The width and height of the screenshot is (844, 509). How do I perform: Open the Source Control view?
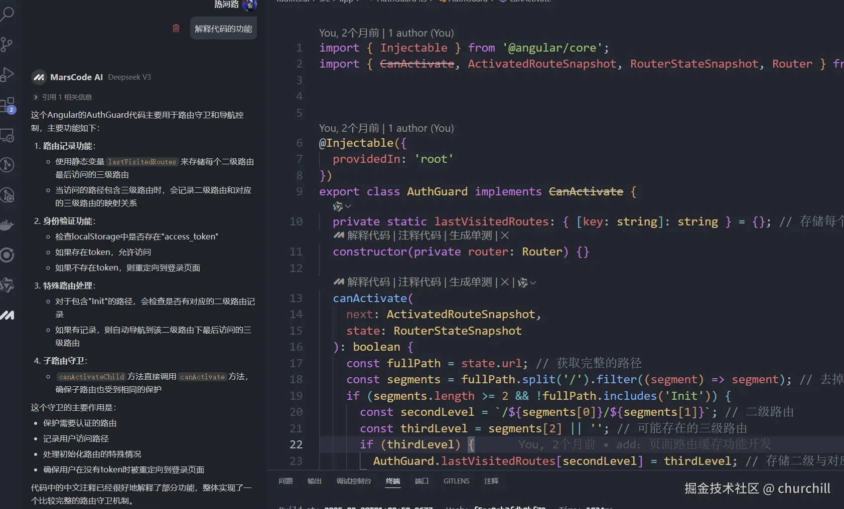pyautogui.click(x=8, y=44)
